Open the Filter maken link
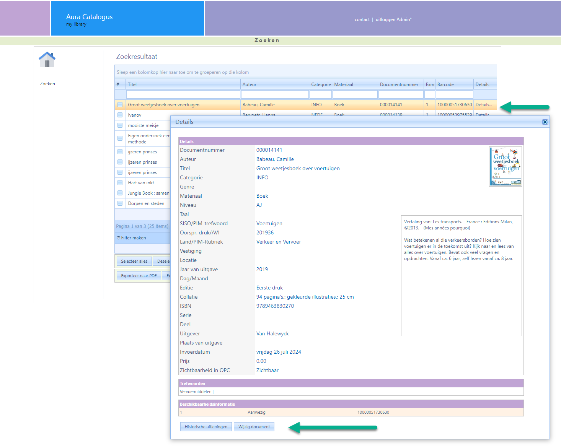561x447 pixels. pos(133,238)
